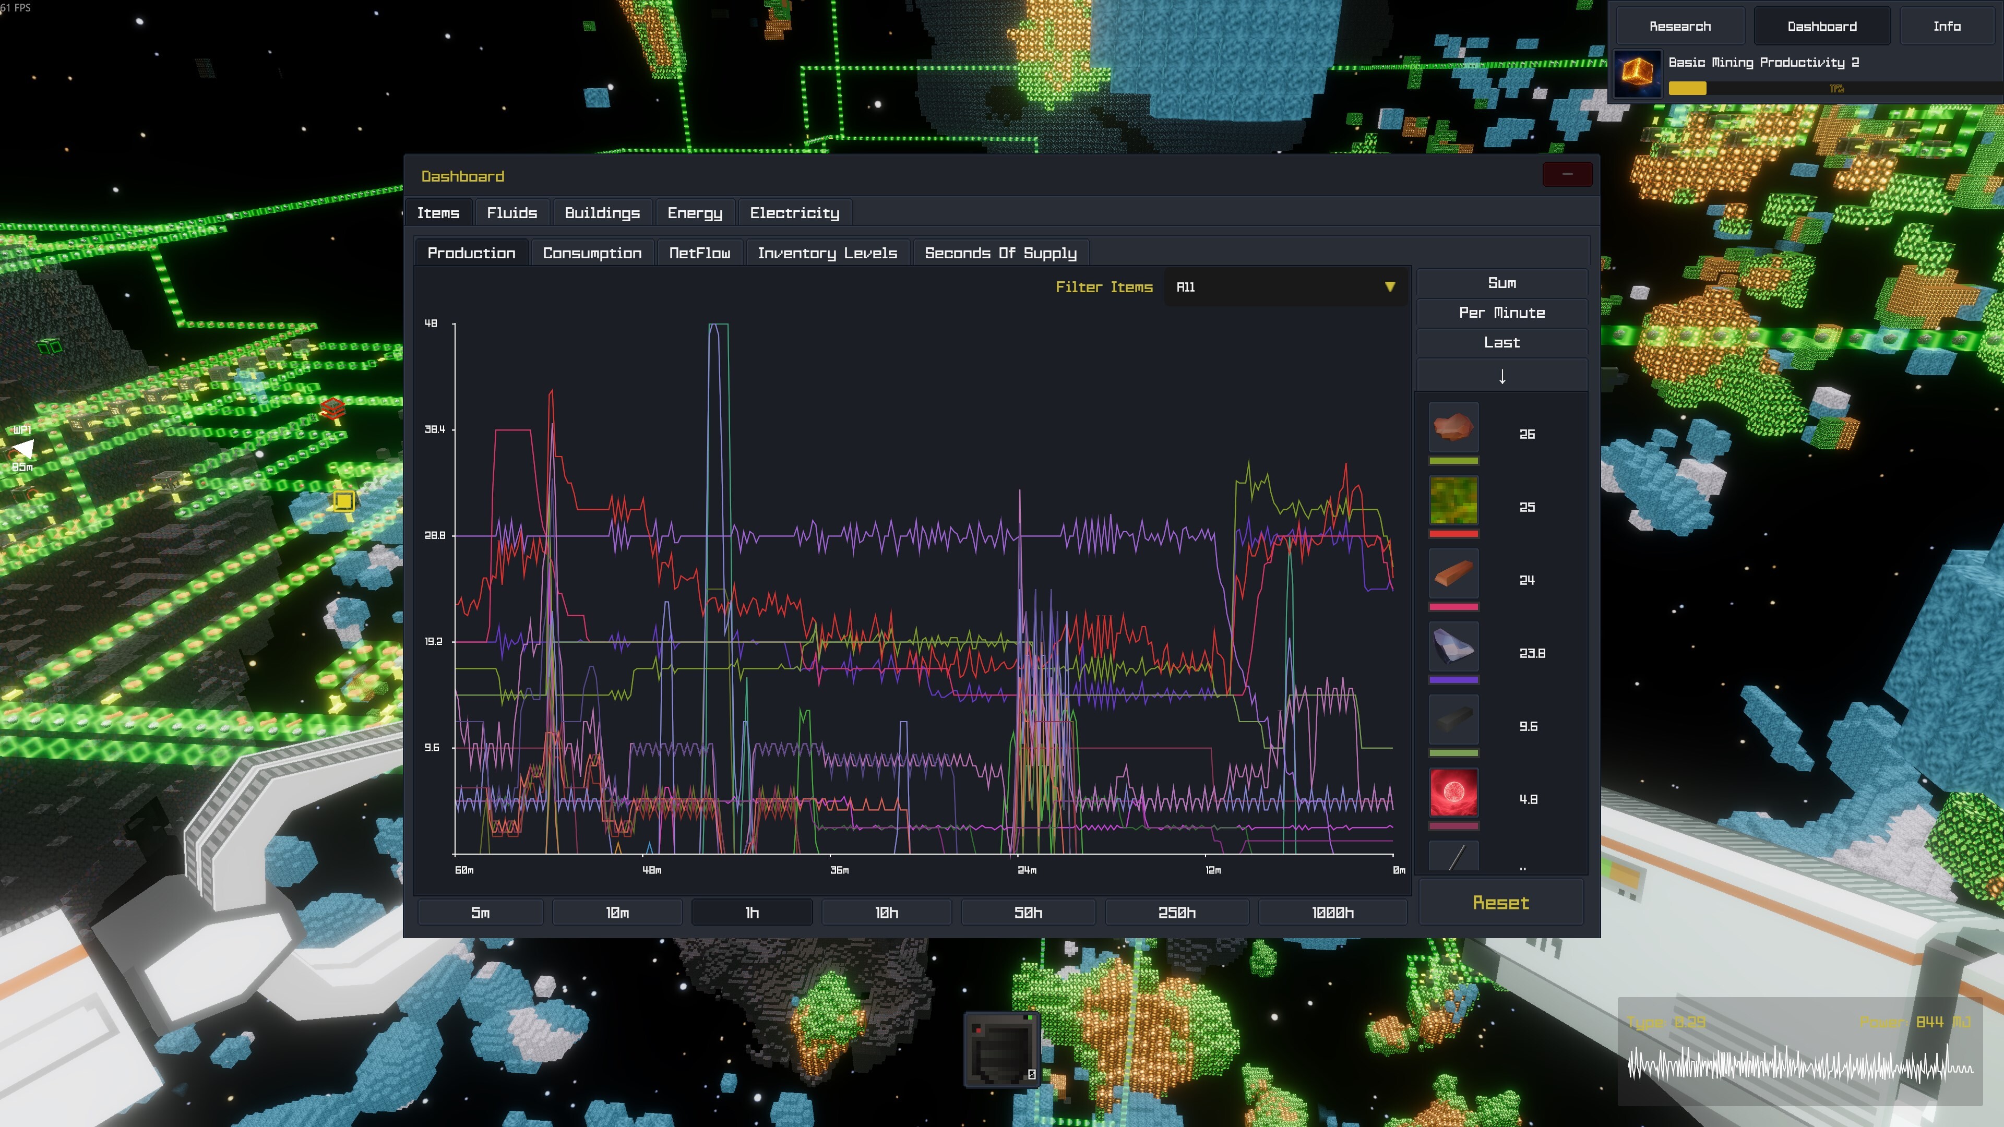Select the 1000h time range
This screenshot has width=2004, height=1127.
coord(1333,912)
